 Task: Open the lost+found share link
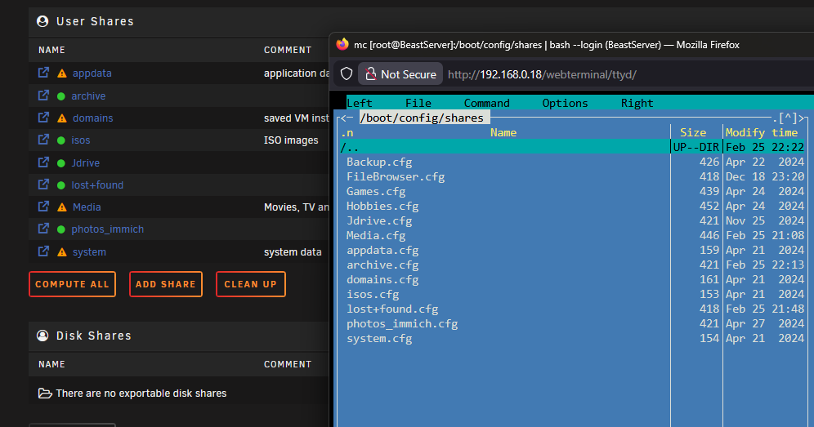tap(97, 185)
